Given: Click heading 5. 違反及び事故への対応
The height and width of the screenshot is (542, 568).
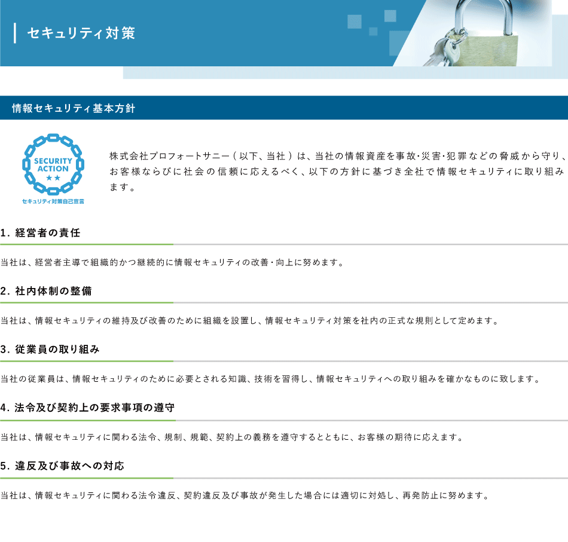Looking at the screenshot, I should click(x=63, y=466).
